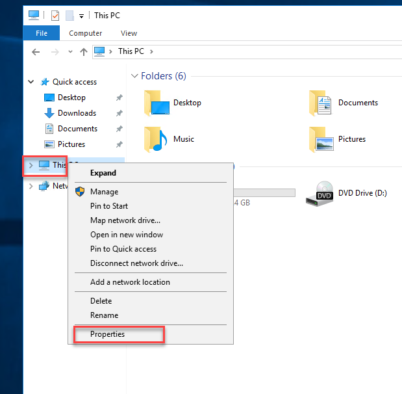The image size is (402, 394).
Task: Go back with the Back arrow
Action: tap(36, 51)
